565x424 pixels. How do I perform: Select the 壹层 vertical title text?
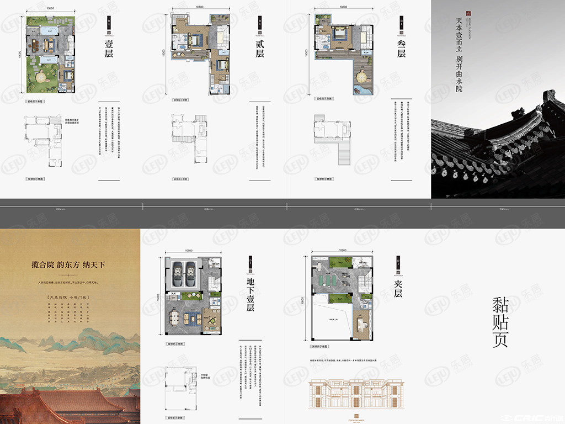point(109,49)
